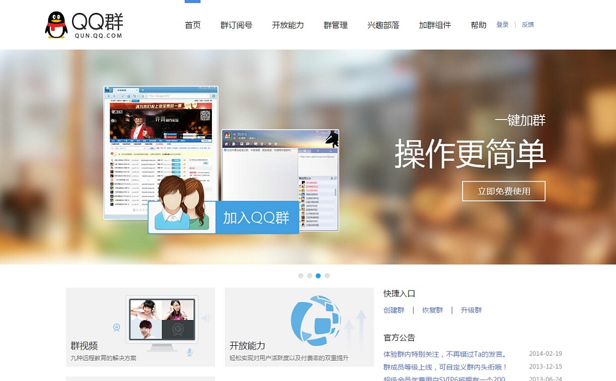616x381 pixels.
Task: Click the 官方公告 heading
Action: (399, 338)
